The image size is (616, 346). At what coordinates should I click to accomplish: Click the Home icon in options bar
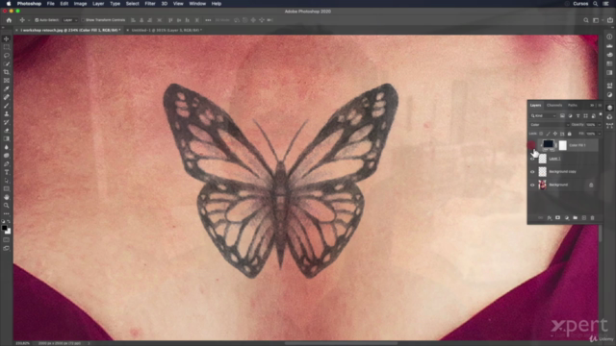(x=9, y=20)
